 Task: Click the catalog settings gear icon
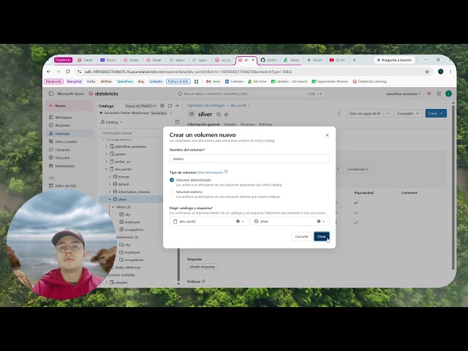[x=162, y=105]
